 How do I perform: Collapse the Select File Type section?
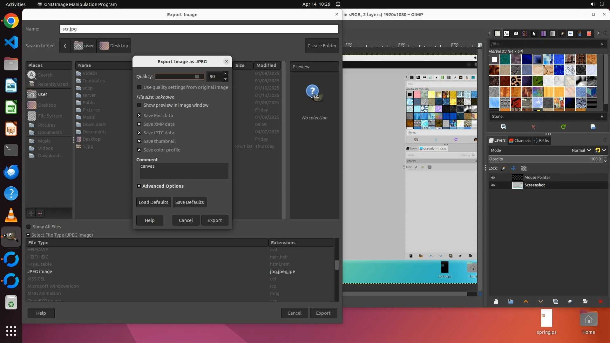(28, 235)
